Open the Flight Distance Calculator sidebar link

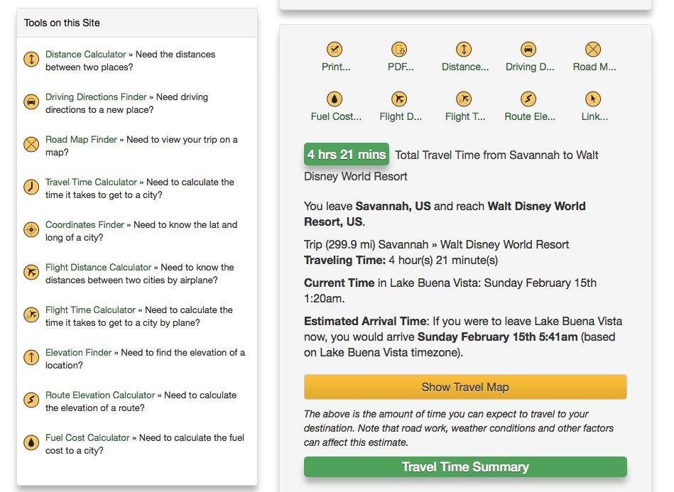click(98, 268)
